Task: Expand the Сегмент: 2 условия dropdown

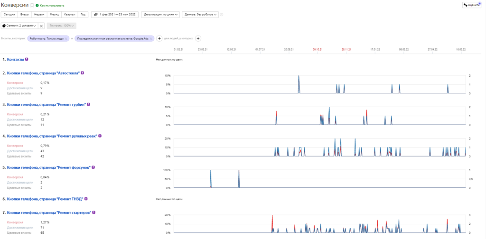Action: coord(19,26)
